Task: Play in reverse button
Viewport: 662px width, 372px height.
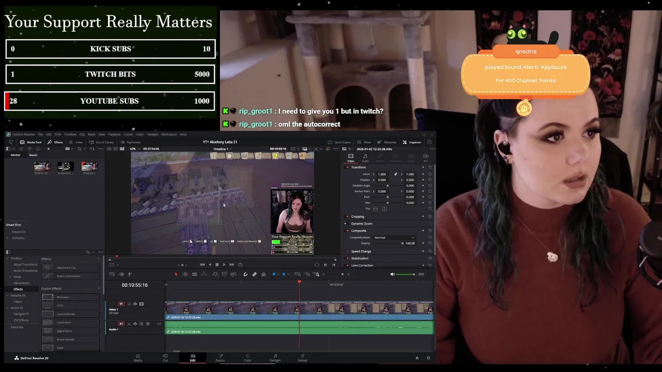Action: [209, 265]
